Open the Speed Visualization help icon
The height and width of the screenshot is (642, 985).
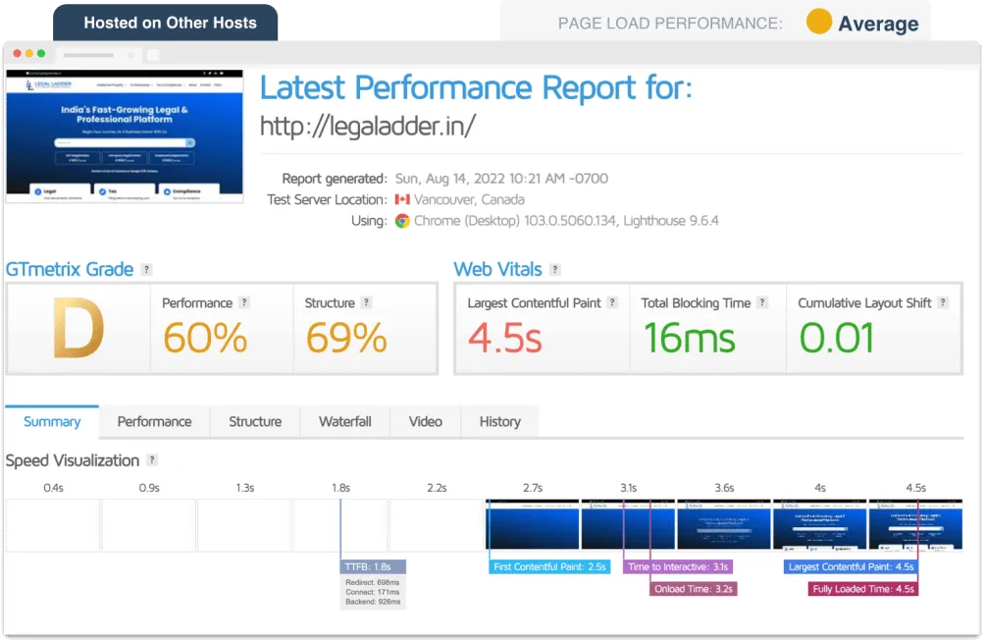click(x=152, y=459)
